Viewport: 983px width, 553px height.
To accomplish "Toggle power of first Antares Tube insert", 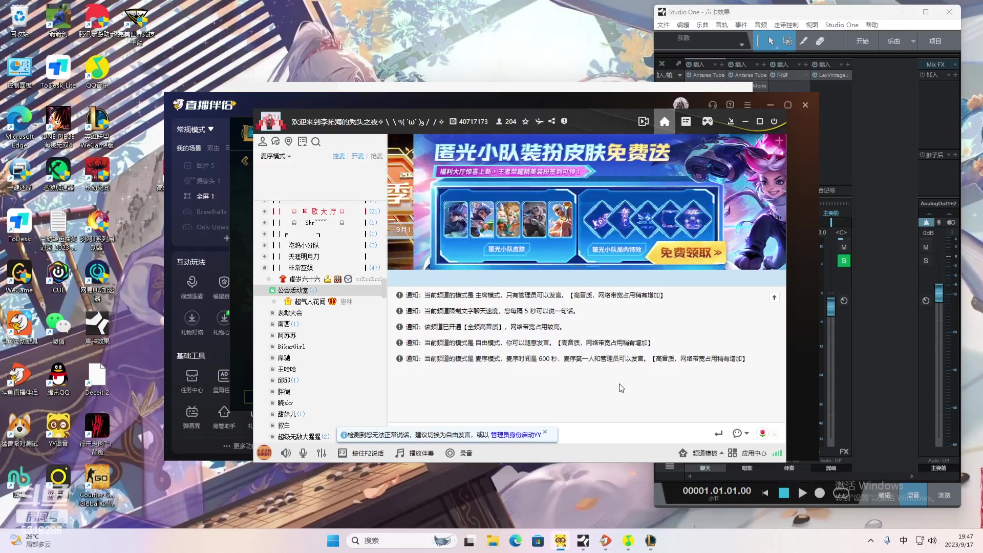I will [689, 75].
